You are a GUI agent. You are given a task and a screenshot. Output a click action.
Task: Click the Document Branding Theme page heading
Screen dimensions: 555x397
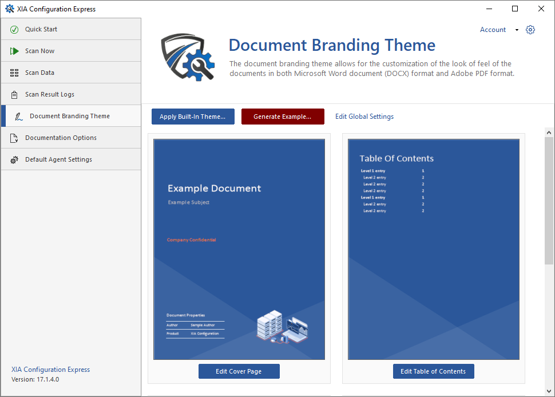332,45
